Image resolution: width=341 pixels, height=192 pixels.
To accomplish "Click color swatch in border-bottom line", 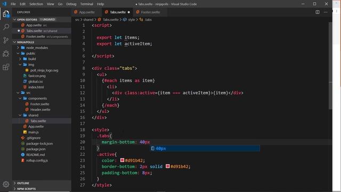I will coord(168,166).
